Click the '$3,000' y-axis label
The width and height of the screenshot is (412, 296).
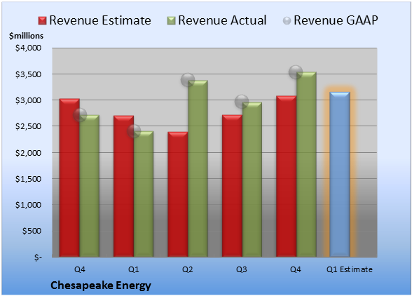tap(28, 100)
